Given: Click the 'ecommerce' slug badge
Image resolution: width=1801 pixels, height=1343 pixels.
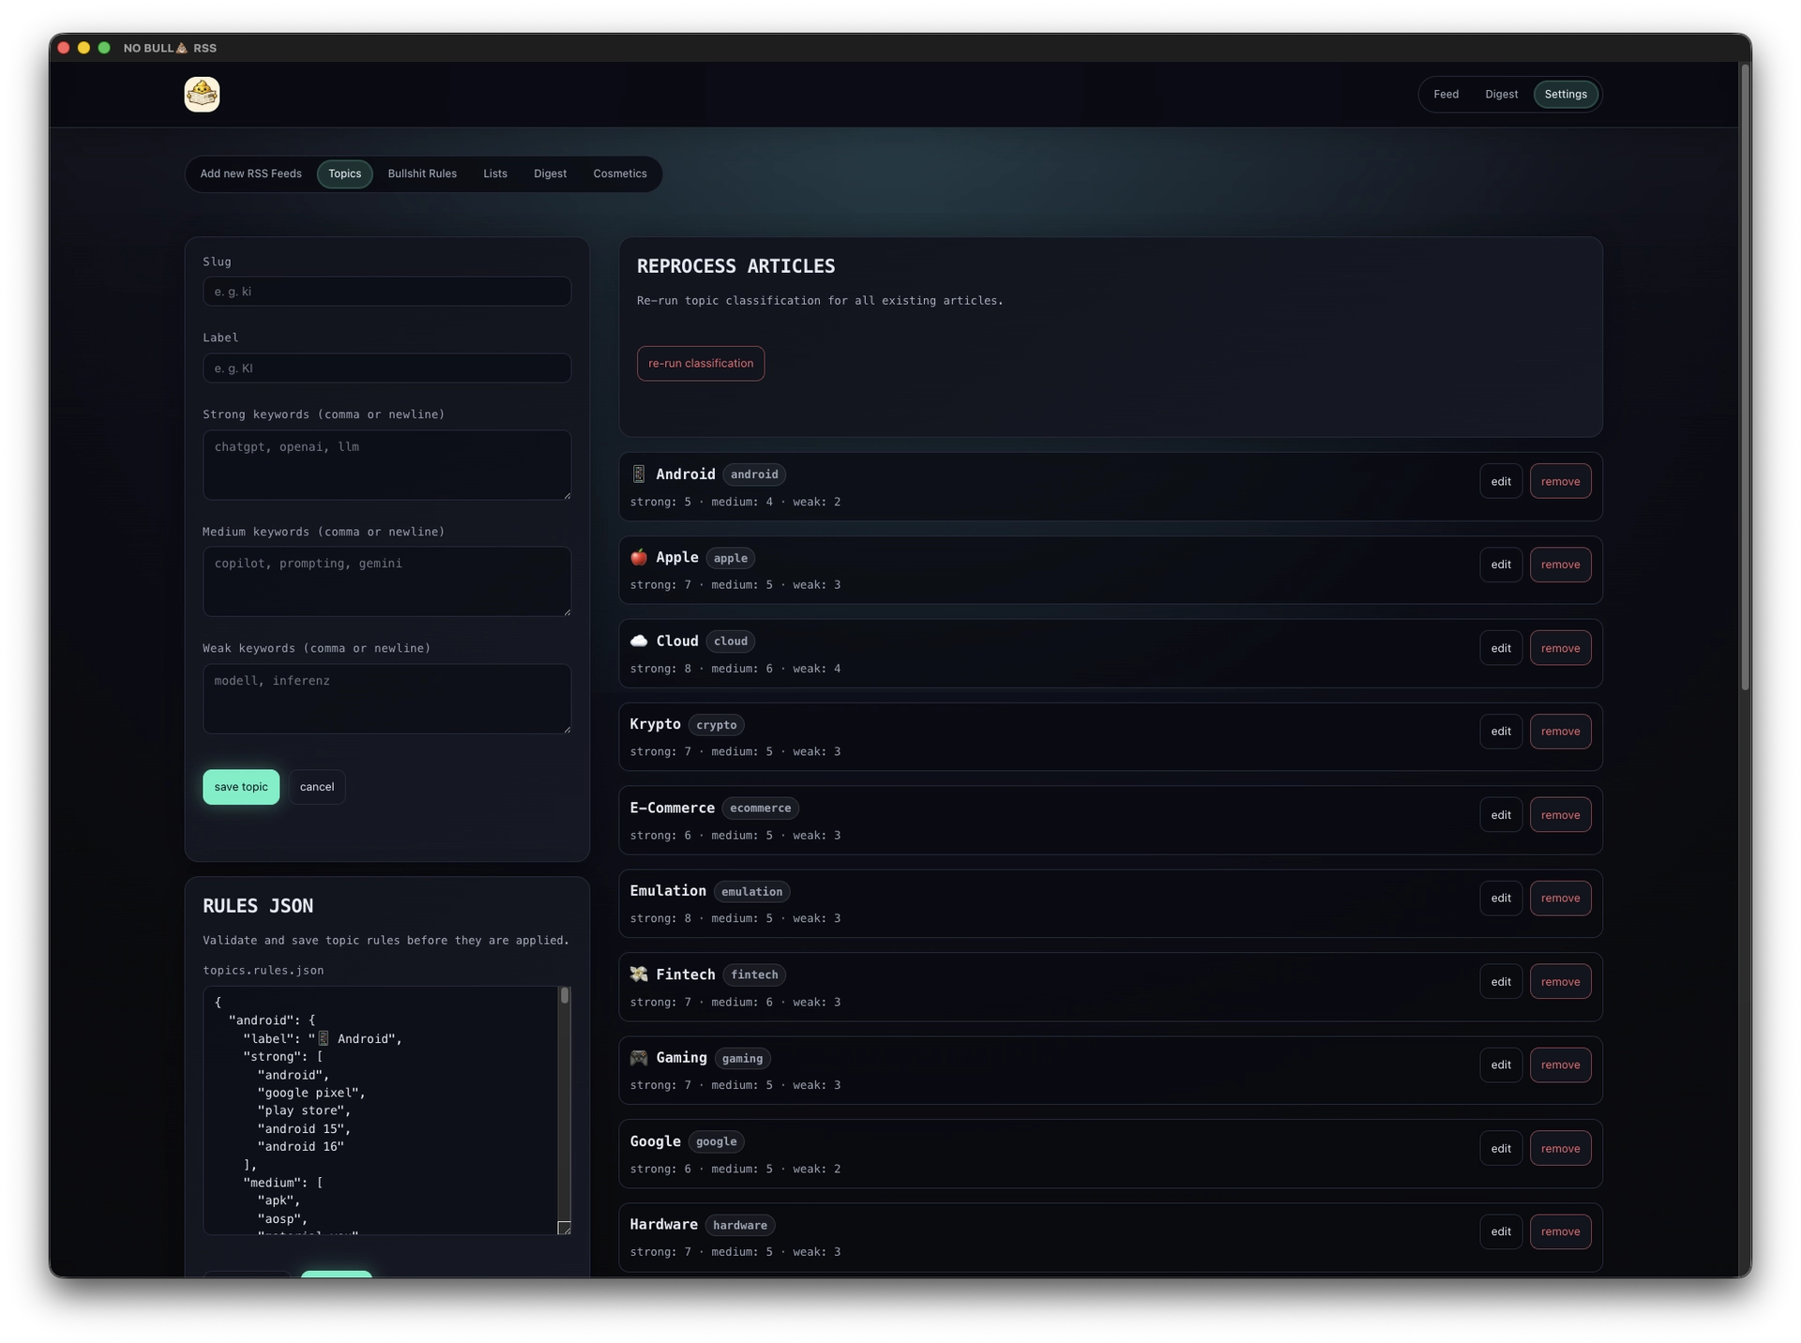Looking at the screenshot, I should (760, 808).
